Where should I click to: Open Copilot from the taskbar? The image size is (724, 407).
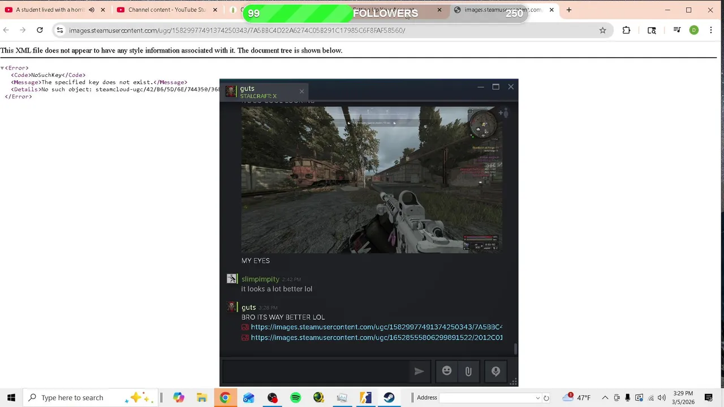[x=179, y=397]
